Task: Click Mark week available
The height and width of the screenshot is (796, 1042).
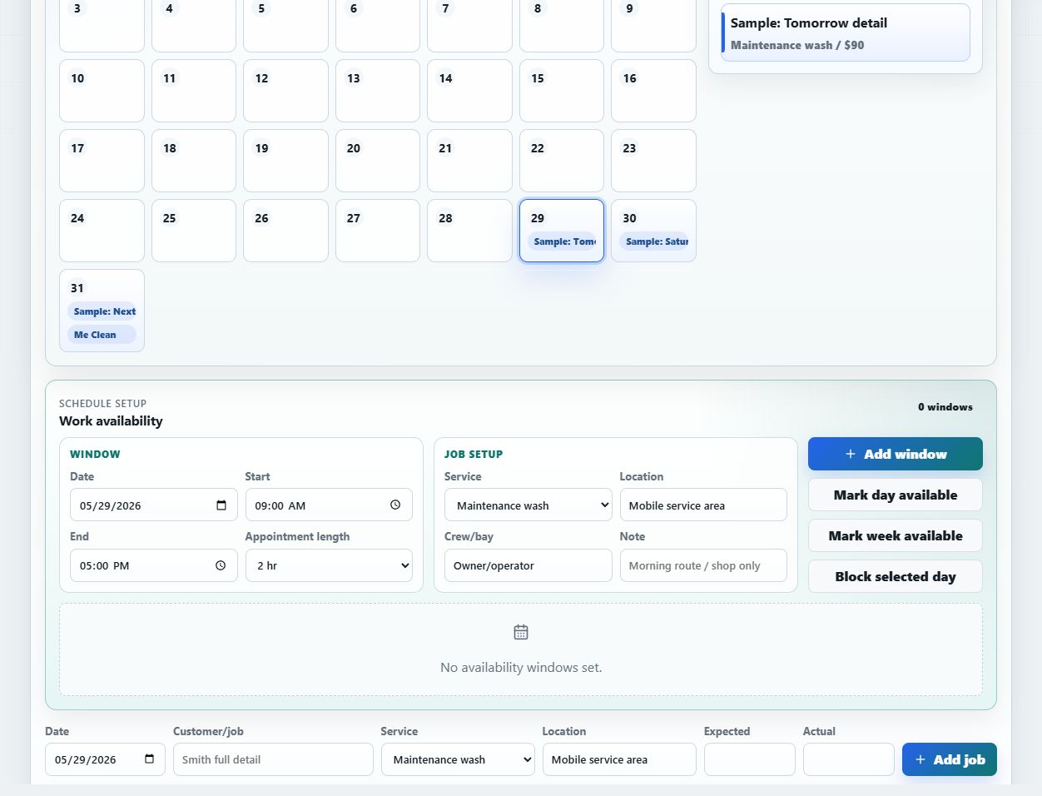Action: (896, 535)
